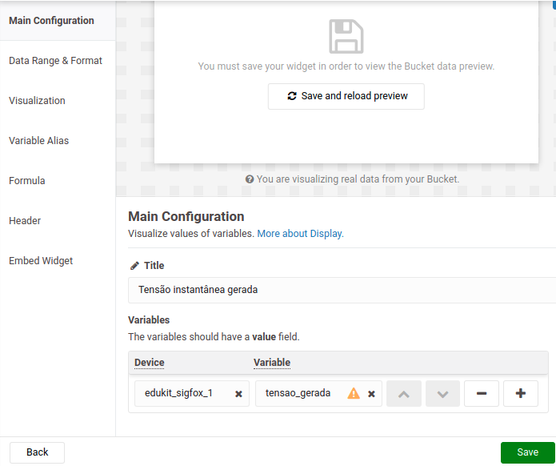The width and height of the screenshot is (556, 466).
Task: Click the orange warning triangle icon
Action: tap(354, 393)
